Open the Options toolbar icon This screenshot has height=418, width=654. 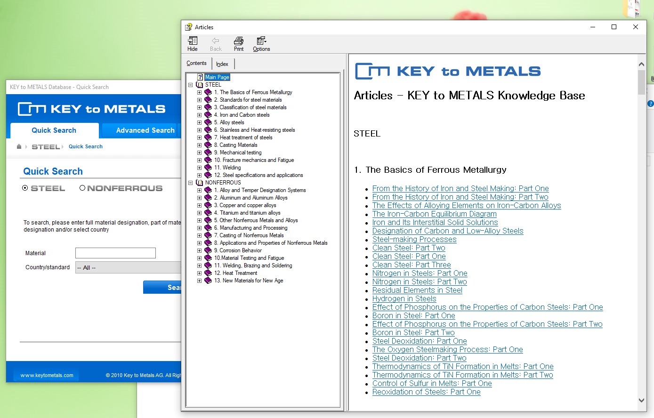(261, 41)
